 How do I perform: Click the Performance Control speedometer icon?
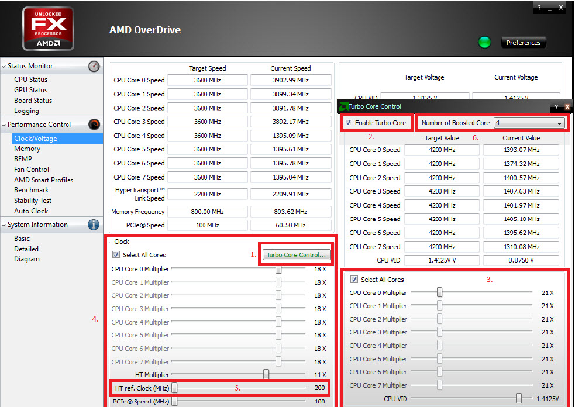tap(94, 125)
